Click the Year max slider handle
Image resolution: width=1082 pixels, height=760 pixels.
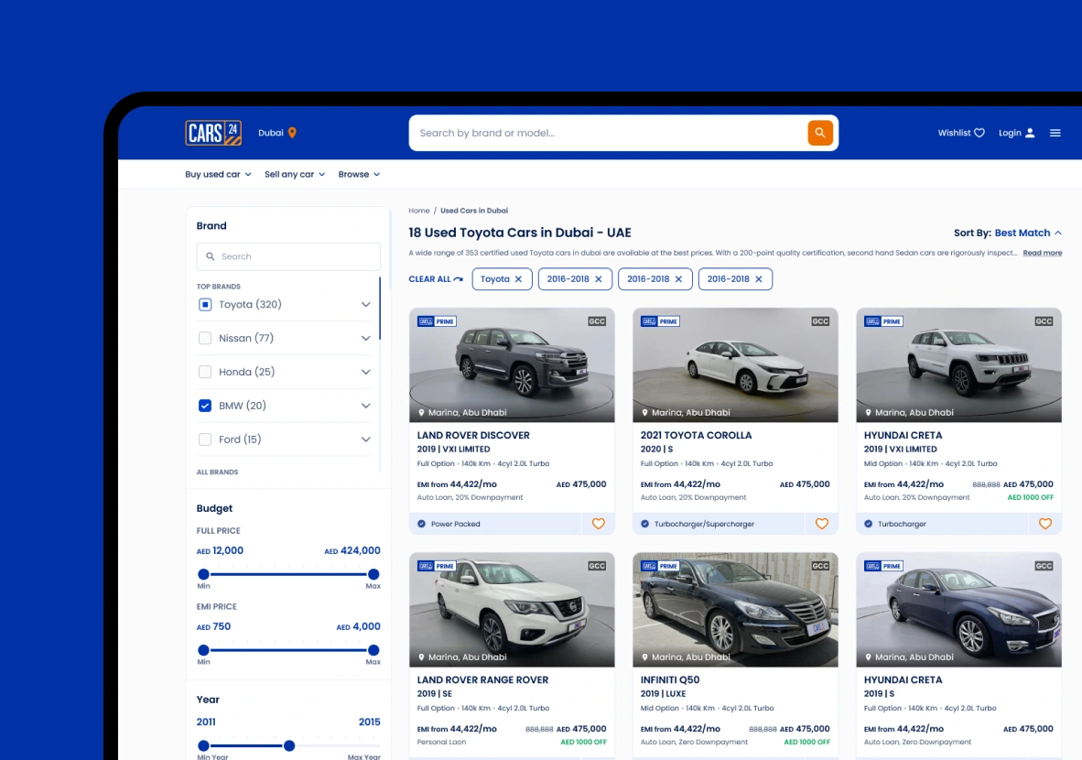click(289, 745)
